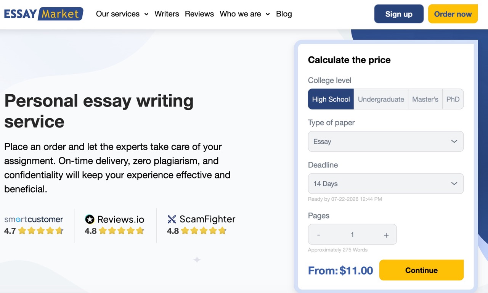Increase pages with the plus button
The image size is (488, 293).
click(x=386, y=235)
